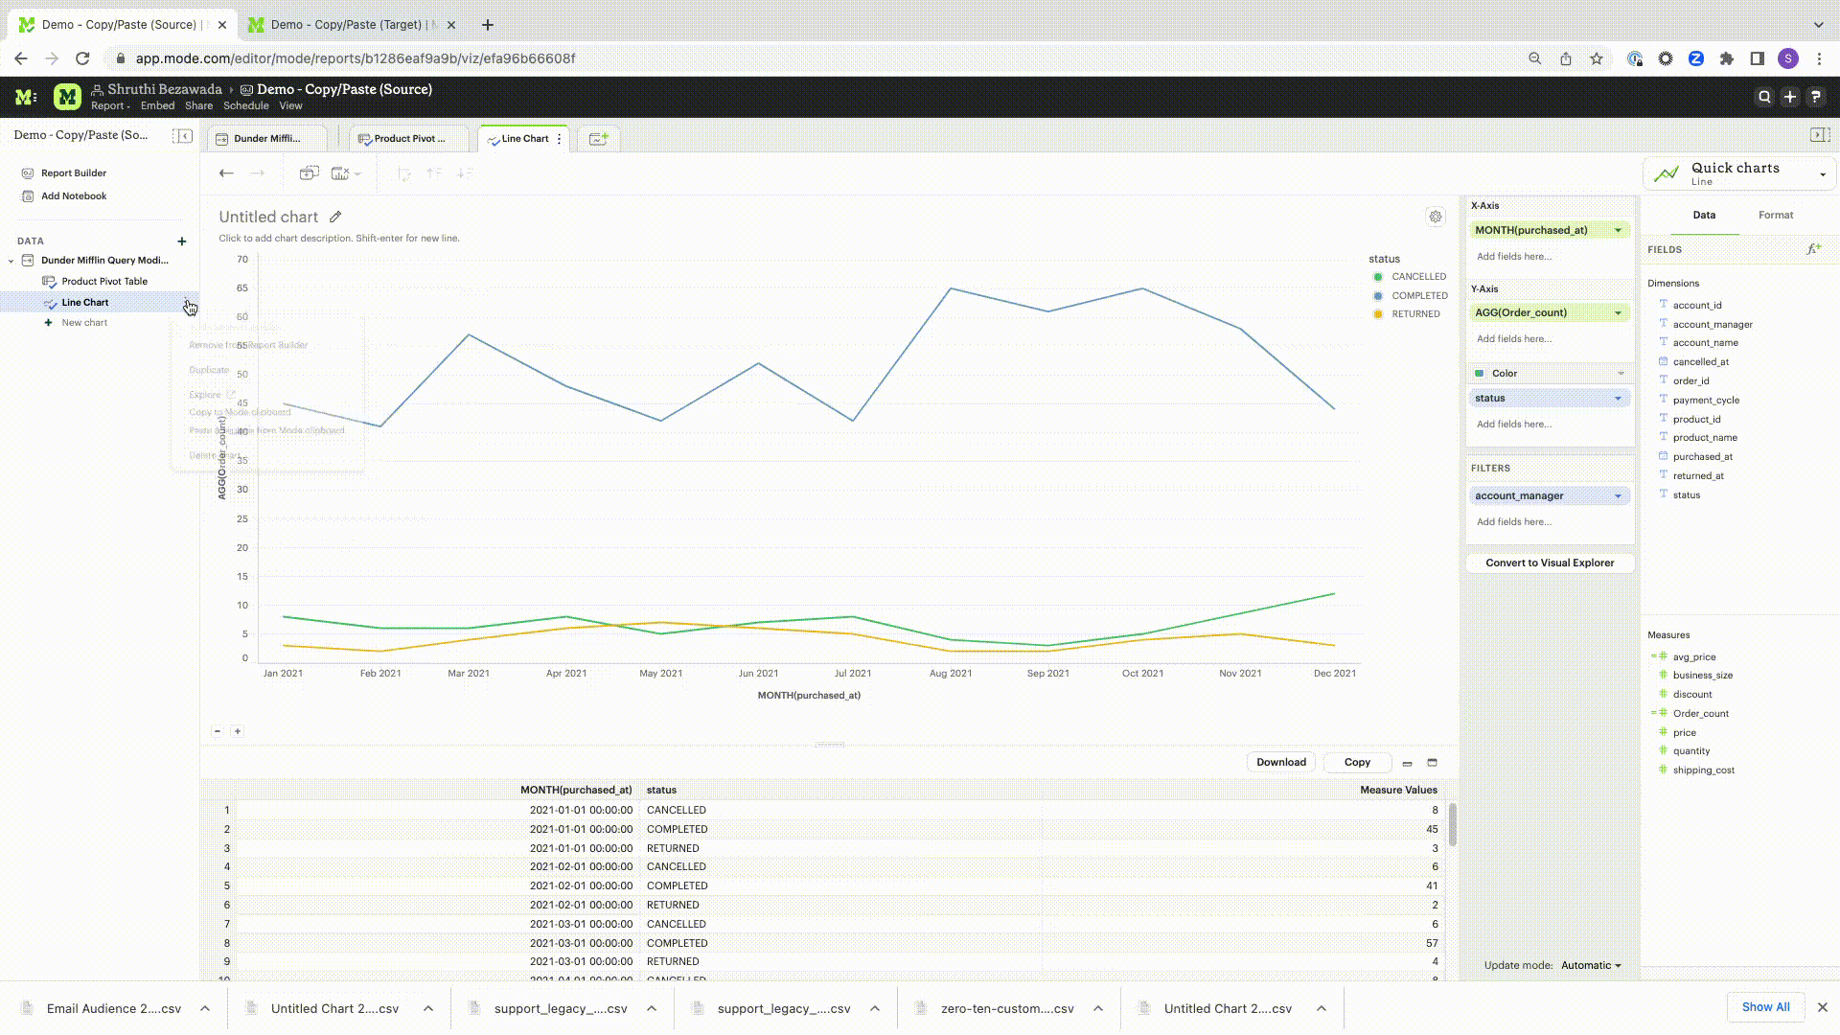Screen dimensions: 1840x1035
Task: Open the Product Pivot tab
Action: coord(408,139)
